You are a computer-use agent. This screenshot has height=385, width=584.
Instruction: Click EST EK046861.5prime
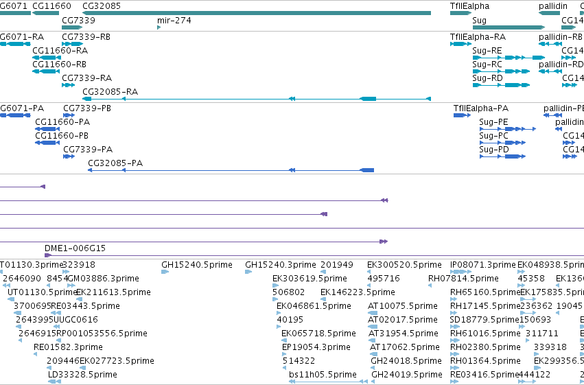(x=314, y=307)
